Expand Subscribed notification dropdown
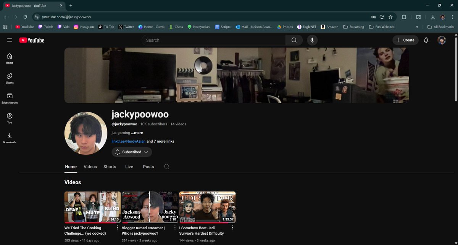The height and width of the screenshot is (245, 458). [x=132, y=152]
